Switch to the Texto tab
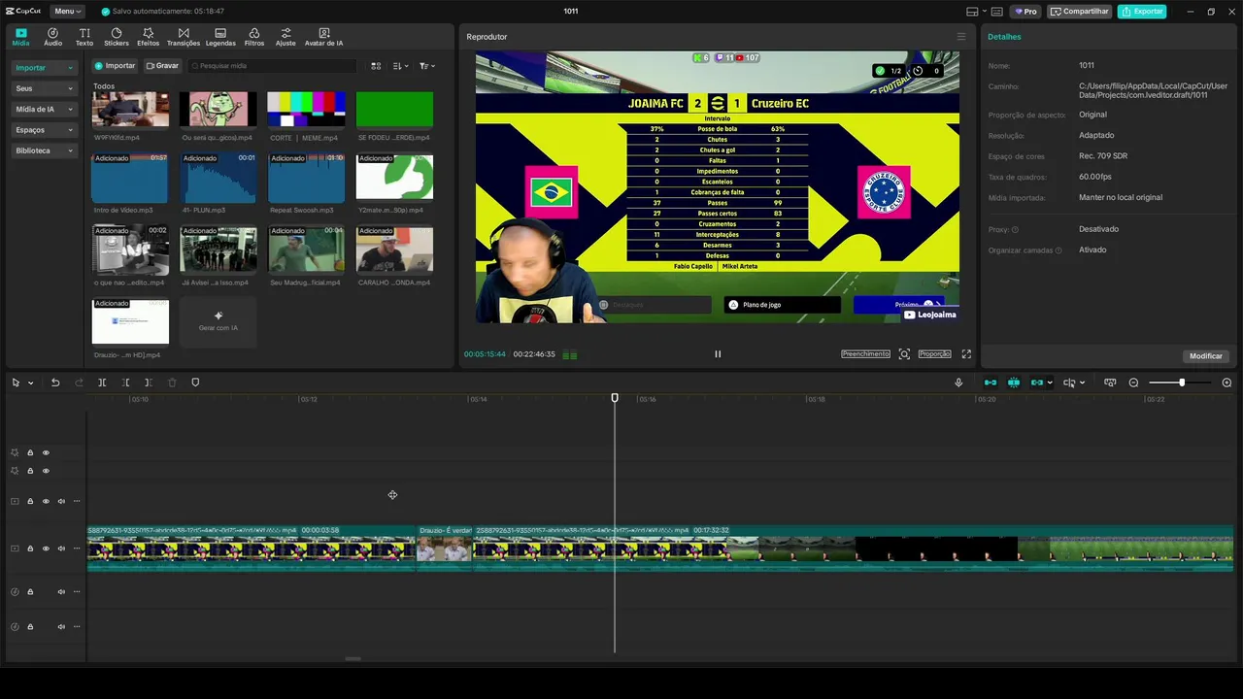This screenshot has width=1243, height=699. [84, 37]
